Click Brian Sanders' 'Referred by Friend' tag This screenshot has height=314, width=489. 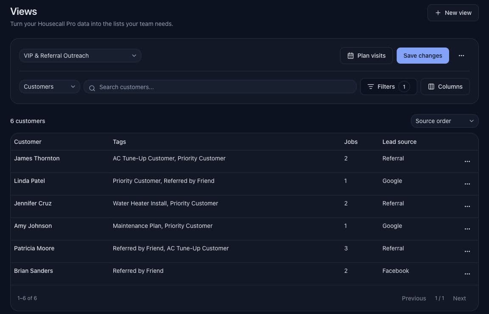pos(138,271)
